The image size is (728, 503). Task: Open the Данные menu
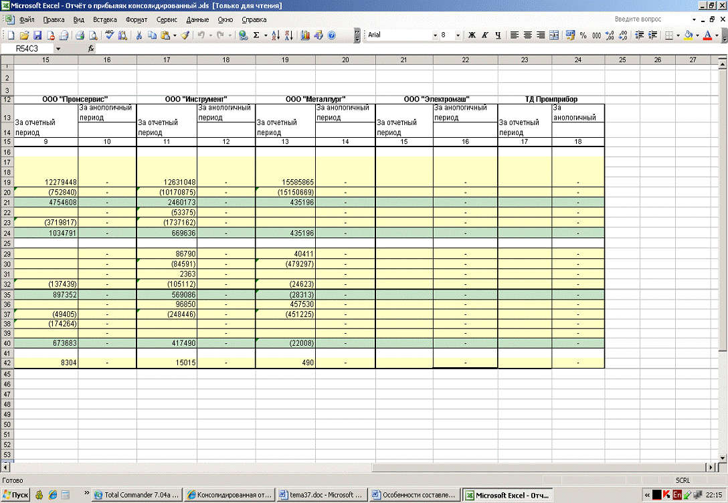click(x=197, y=20)
